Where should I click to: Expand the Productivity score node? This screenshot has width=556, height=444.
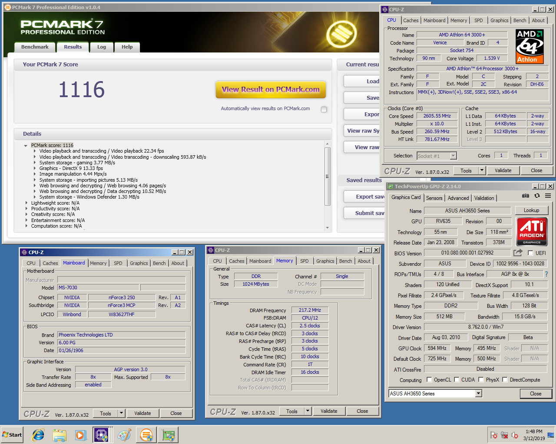click(x=26, y=209)
